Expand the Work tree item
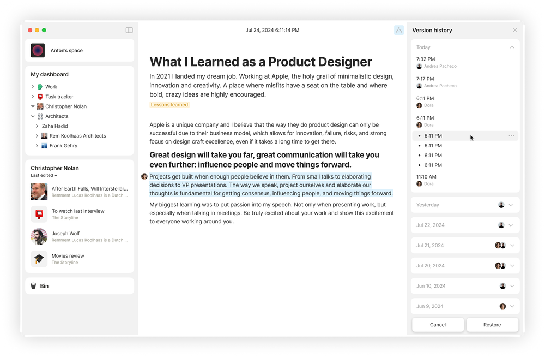 coord(33,87)
